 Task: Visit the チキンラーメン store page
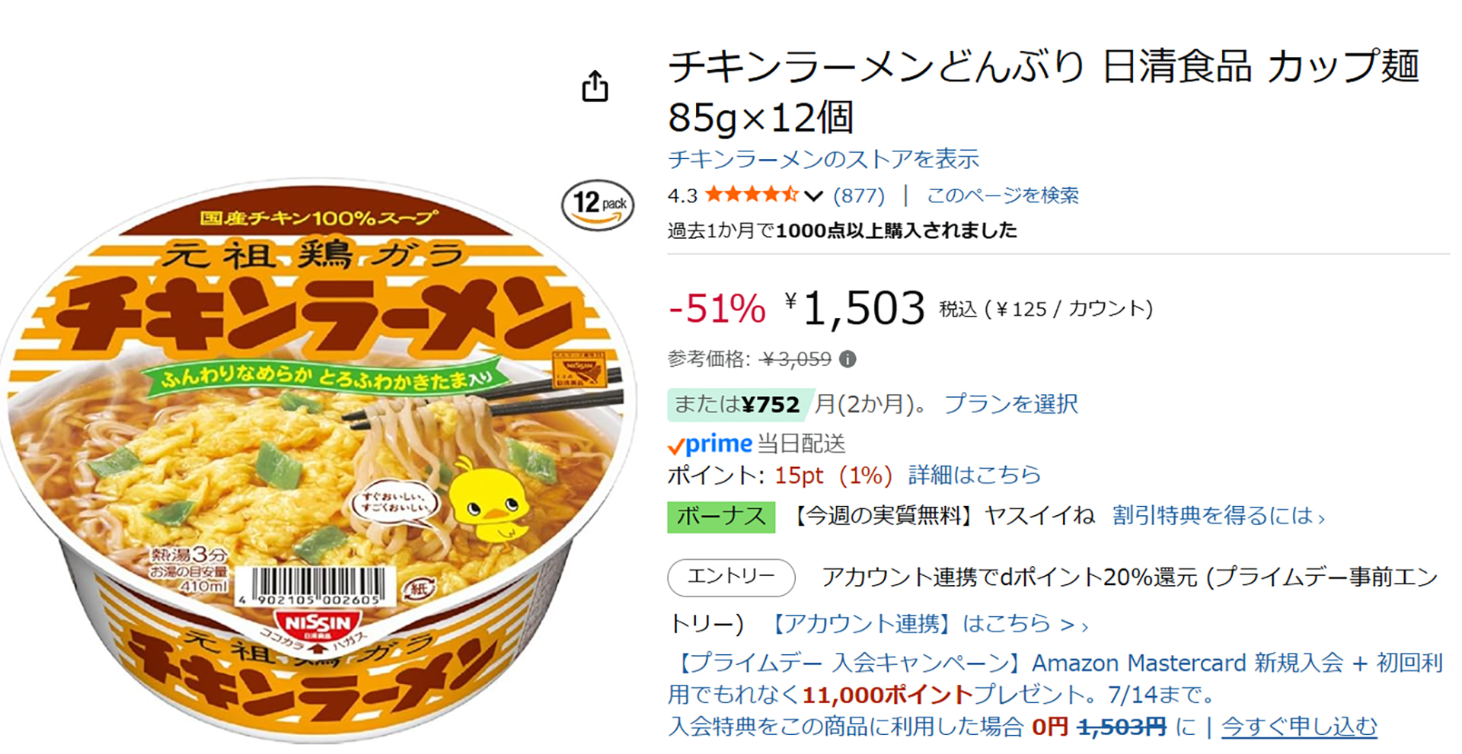click(823, 159)
